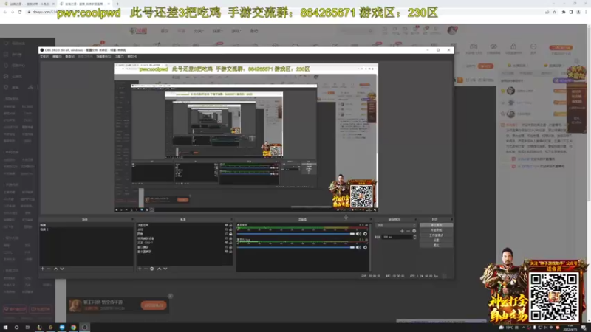
Task: Adjust the transition duration stepper arrows
Action: (x=414, y=237)
